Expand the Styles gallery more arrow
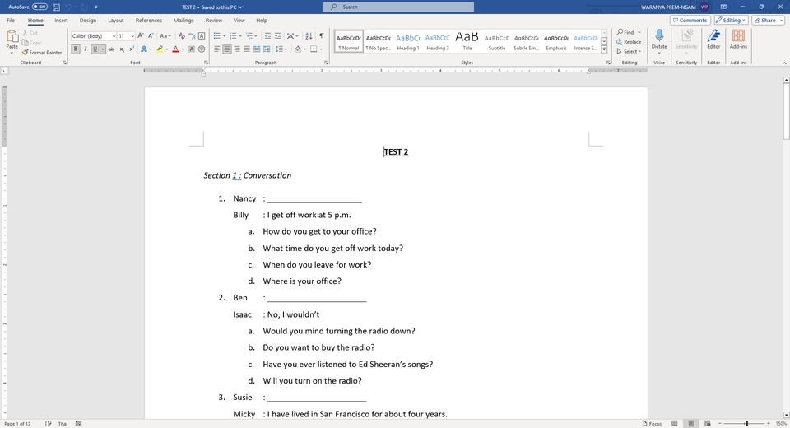This screenshot has width=790, height=428. pyautogui.click(x=604, y=49)
